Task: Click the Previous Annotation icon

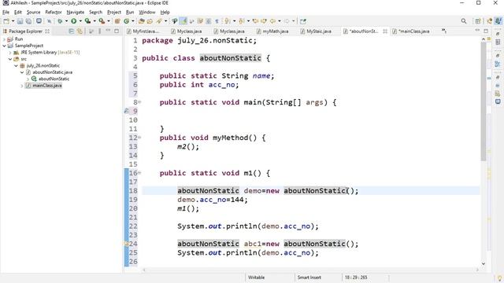Action: click(242, 21)
